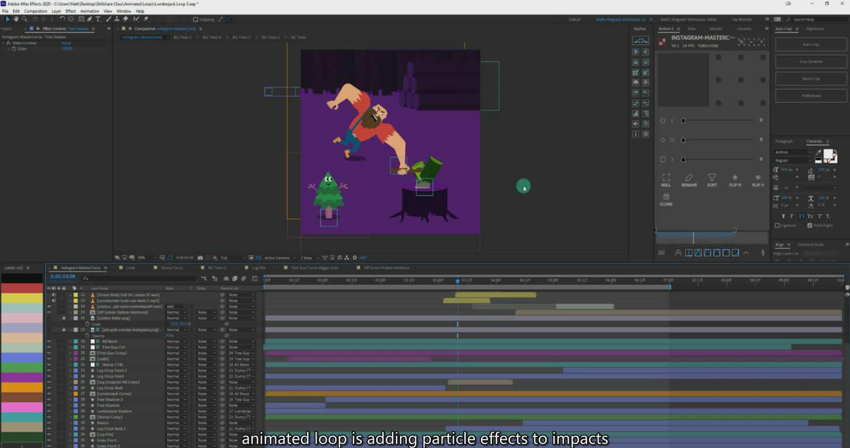Screen dimensions: 850x448
Task: Open blend mode dropdown showing Add
Action: tap(177, 307)
